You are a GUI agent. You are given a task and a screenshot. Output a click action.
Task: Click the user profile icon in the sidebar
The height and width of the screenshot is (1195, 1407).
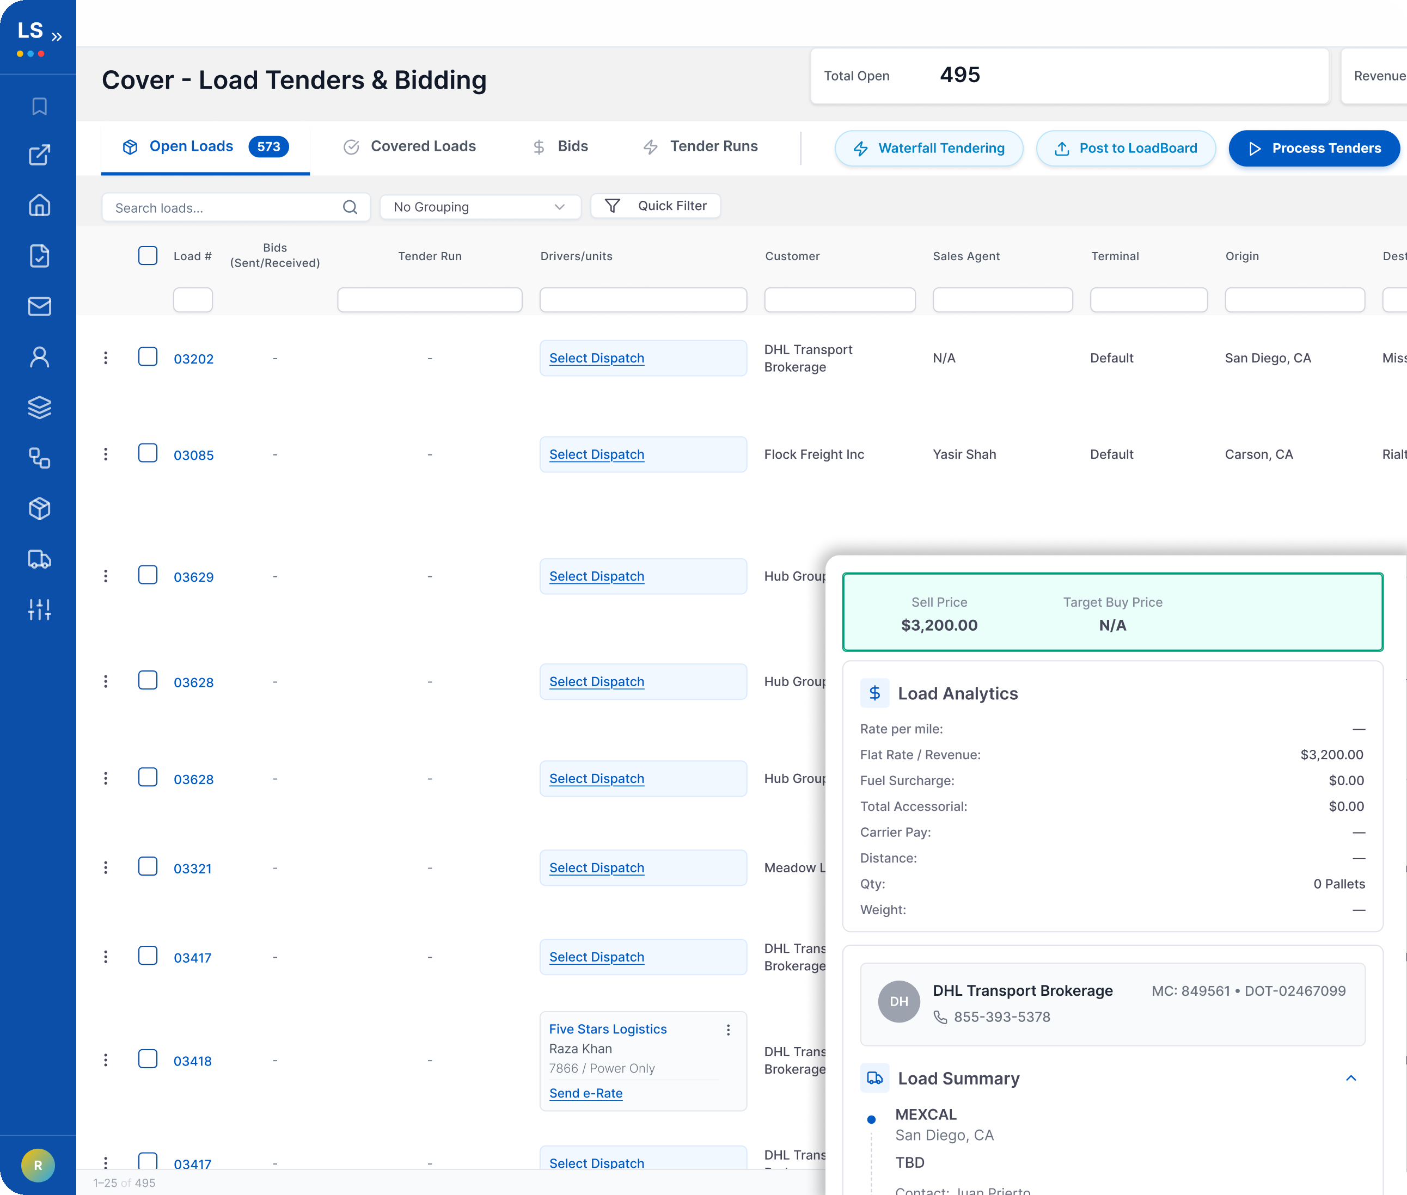pyautogui.click(x=39, y=357)
